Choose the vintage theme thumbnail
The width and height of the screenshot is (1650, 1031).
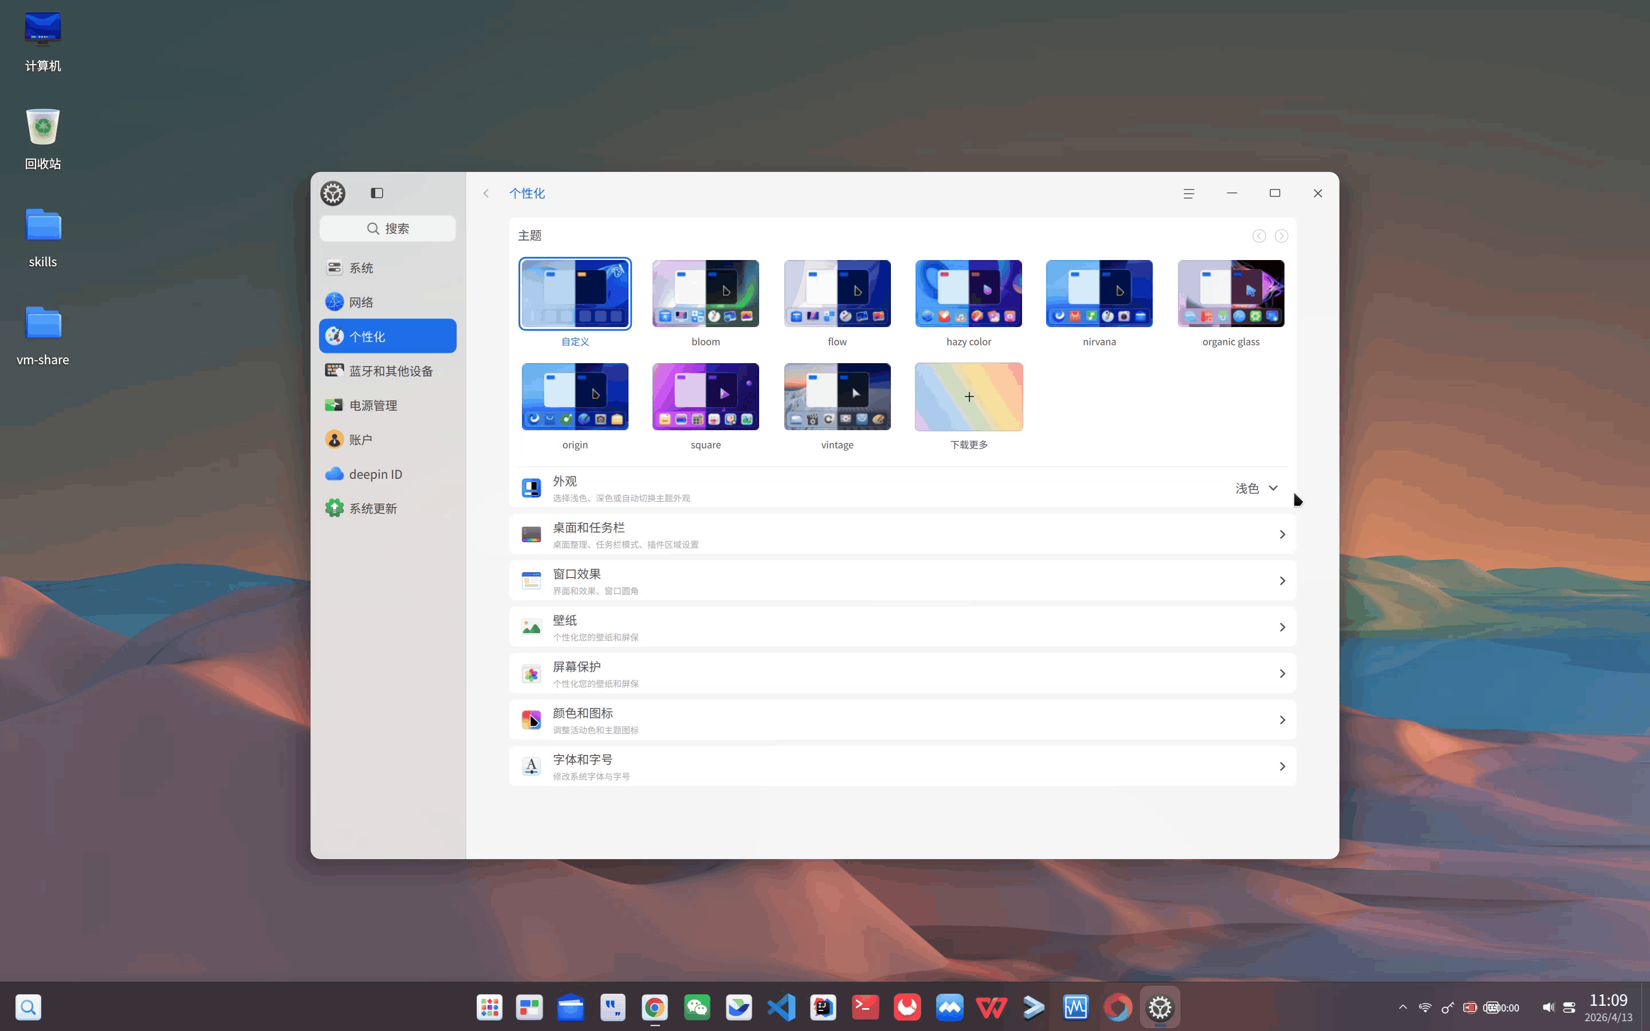(x=837, y=397)
